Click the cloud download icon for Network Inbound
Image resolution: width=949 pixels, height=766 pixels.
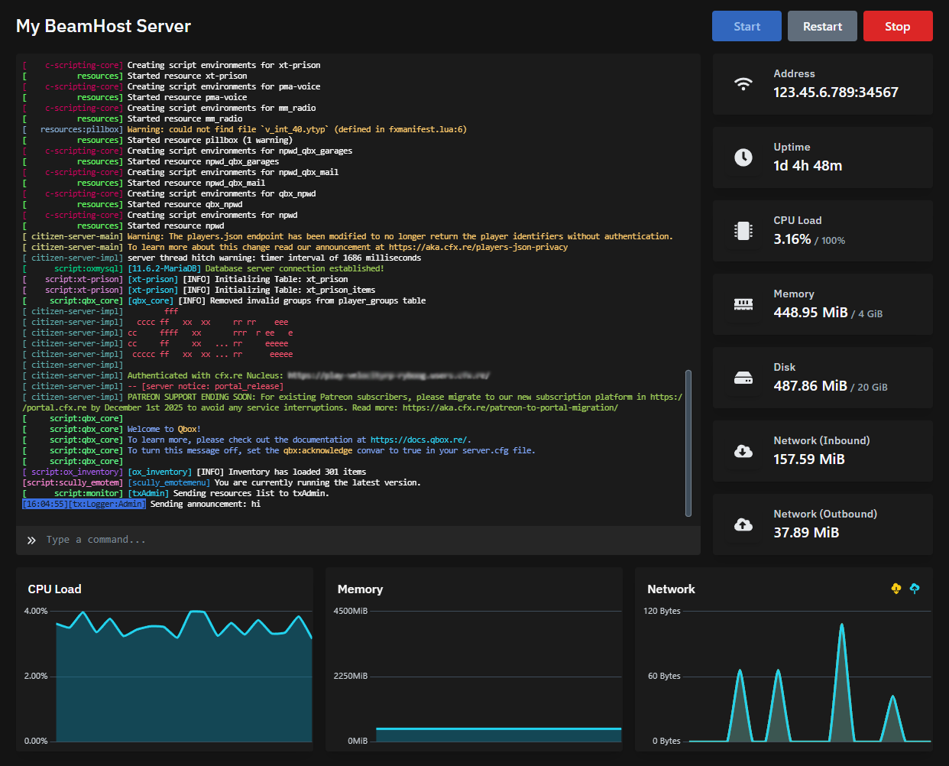743,451
